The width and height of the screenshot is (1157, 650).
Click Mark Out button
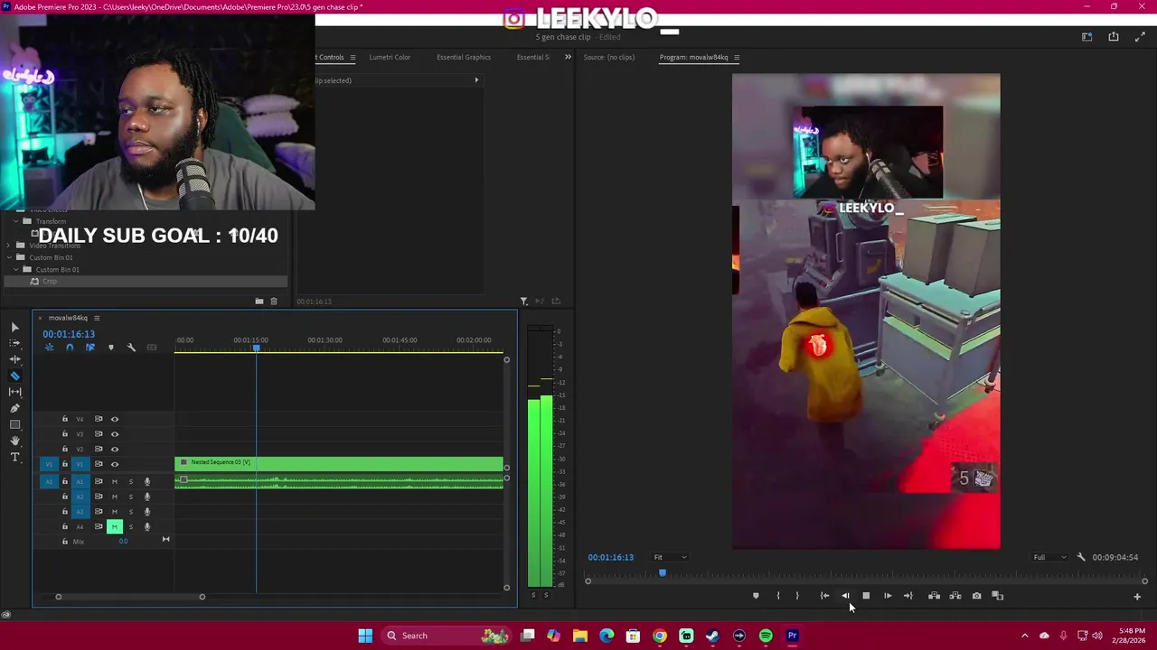(797, 596)
